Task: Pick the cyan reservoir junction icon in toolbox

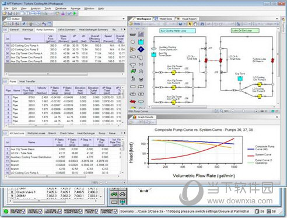Action: pyautogui.click(x=141, y=41)
